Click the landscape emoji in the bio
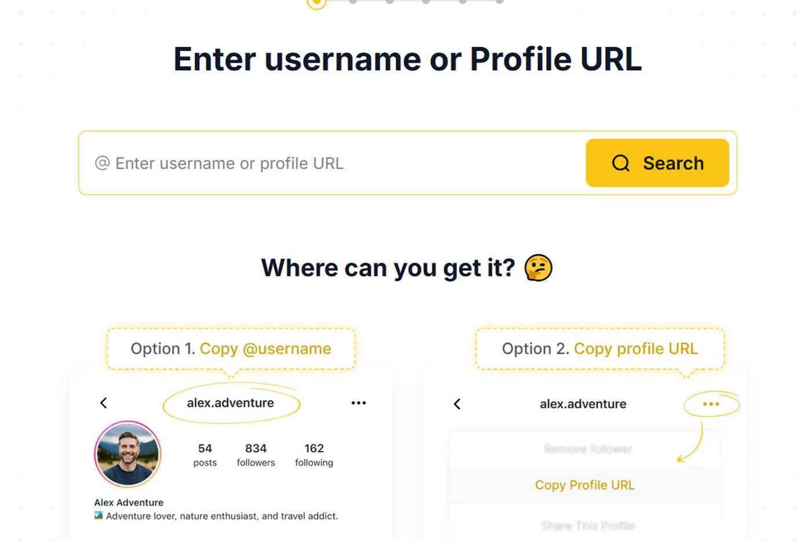 (98, 515)
